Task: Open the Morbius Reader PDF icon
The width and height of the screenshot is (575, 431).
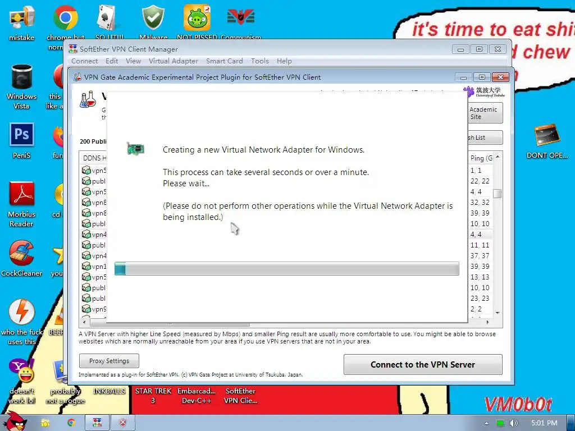Action: tap(22, 194)
